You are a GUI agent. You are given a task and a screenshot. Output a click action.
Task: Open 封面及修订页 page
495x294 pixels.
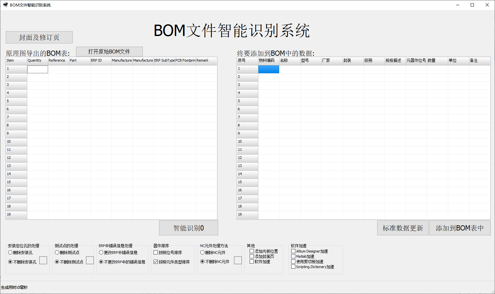[x=39, y=37]
